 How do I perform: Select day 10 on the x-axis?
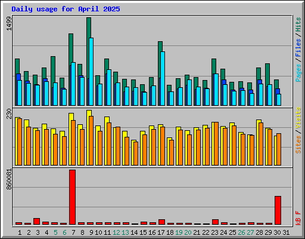tap(98, 232)
